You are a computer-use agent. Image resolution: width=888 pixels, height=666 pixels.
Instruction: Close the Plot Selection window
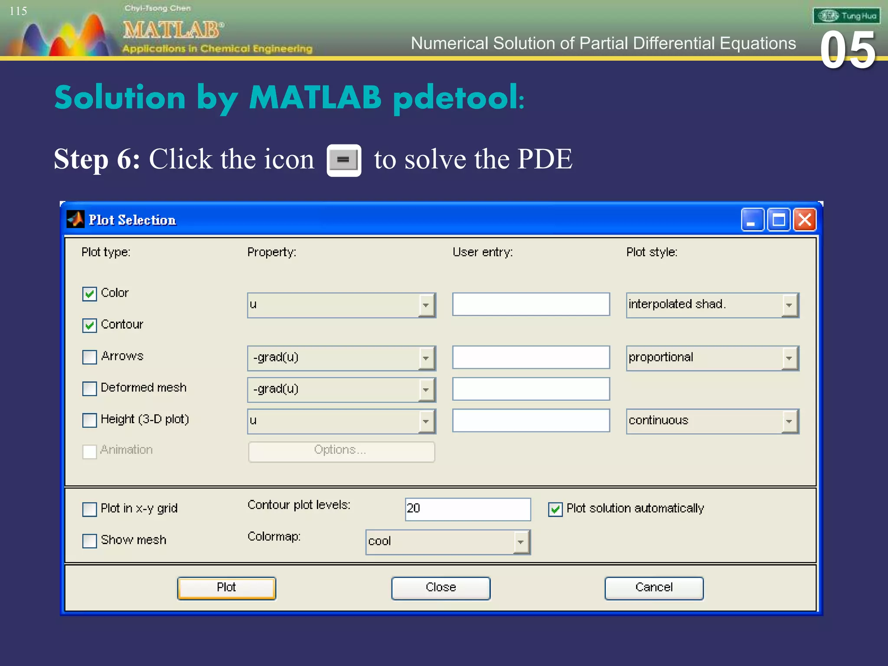click(805, 220)
